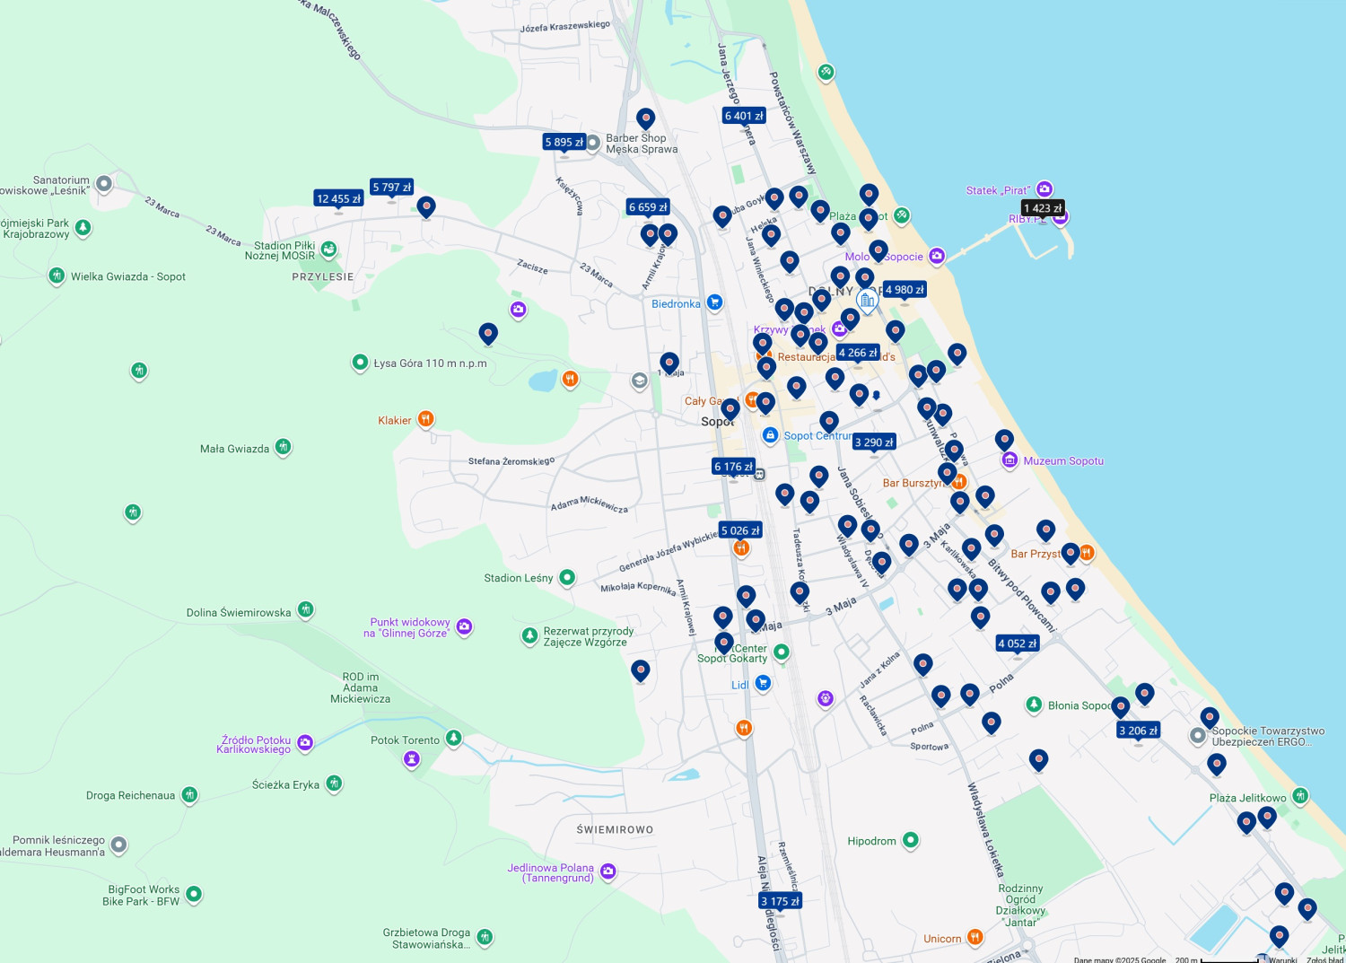
Task: Open the 6 659 zł price marker
Action: click(x=648, y=207)
